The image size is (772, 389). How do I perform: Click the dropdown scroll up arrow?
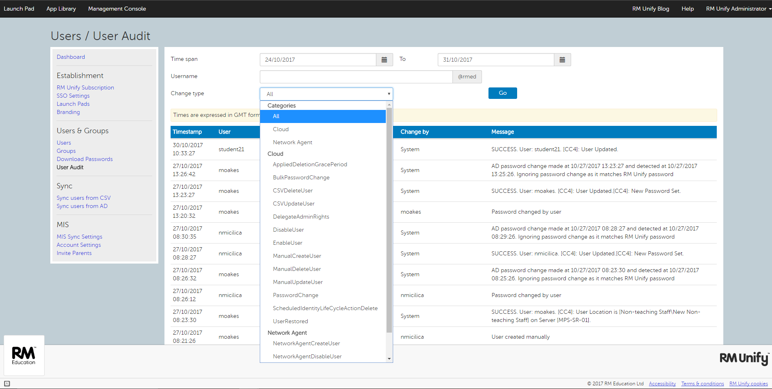(389, 105)
